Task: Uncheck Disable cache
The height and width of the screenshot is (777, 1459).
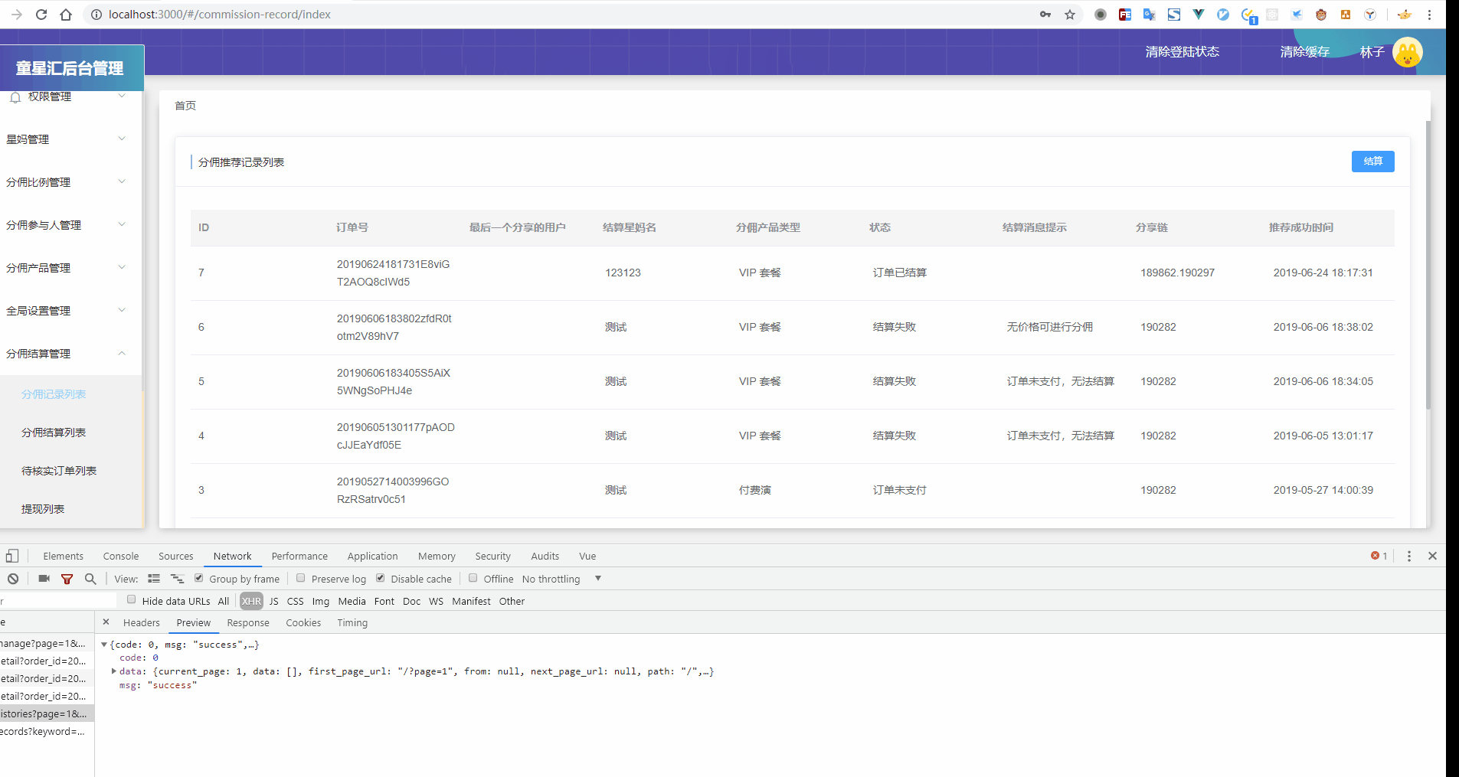Action: 381,578
